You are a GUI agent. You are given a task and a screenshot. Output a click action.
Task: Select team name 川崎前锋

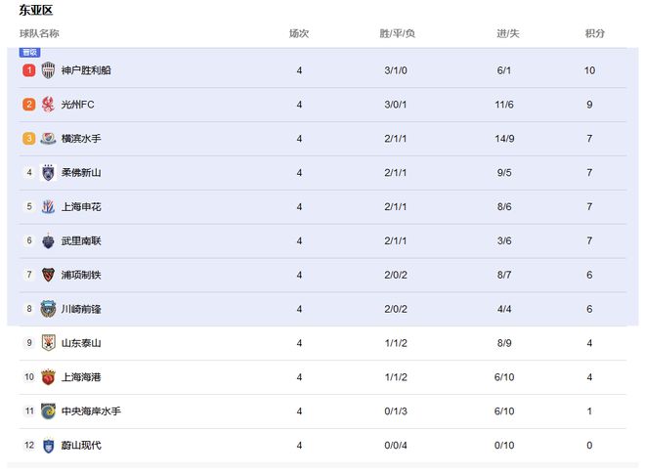click(81, 309)
